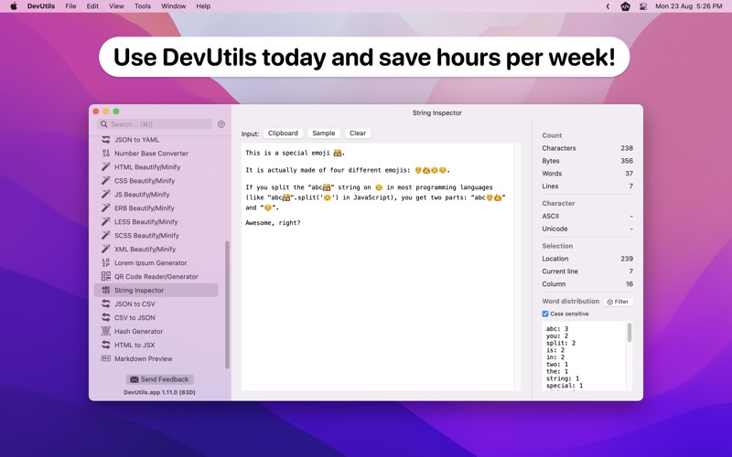
Task: Click the Bytes count value 356
Action: [627, 161]
